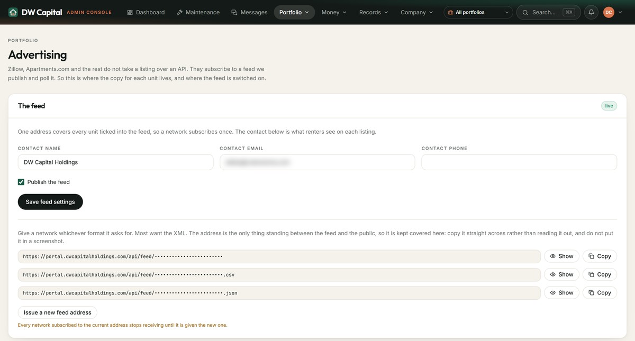Click Save feed settings button
635x341 pixels.
click(x=50, y=202)
